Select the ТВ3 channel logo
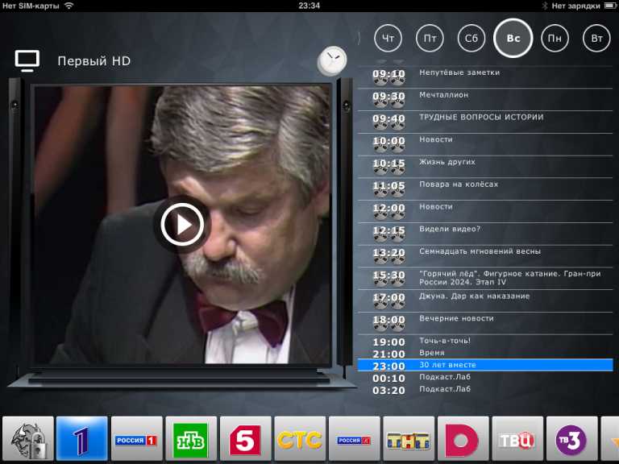This screenshot has width=619, height=464. click(572, 439)
